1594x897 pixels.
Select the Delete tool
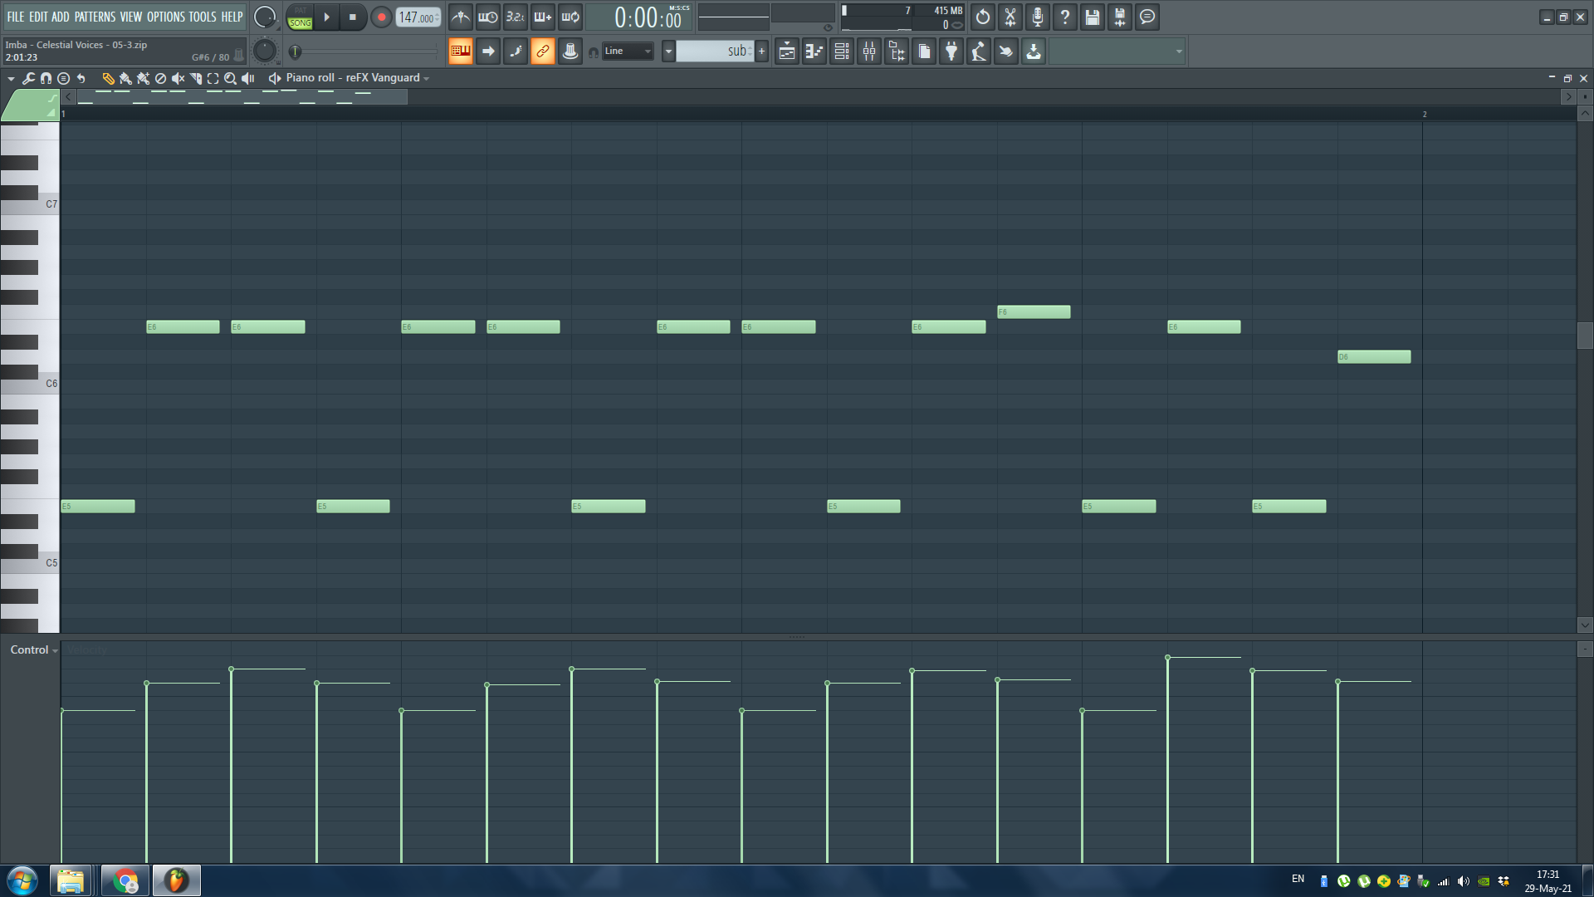(160, 78)
